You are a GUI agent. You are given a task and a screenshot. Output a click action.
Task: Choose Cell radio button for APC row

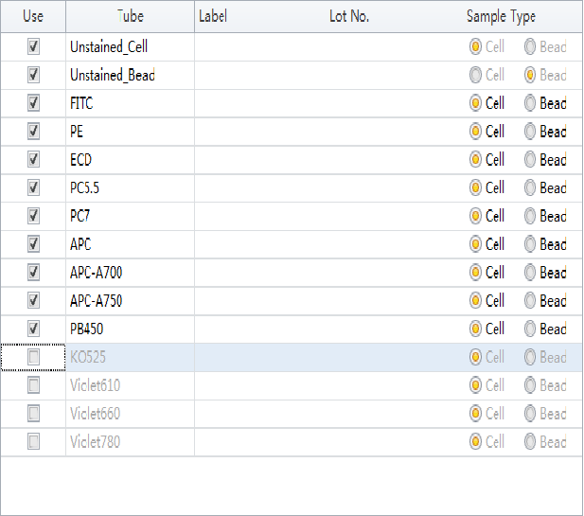pos(476,244)
